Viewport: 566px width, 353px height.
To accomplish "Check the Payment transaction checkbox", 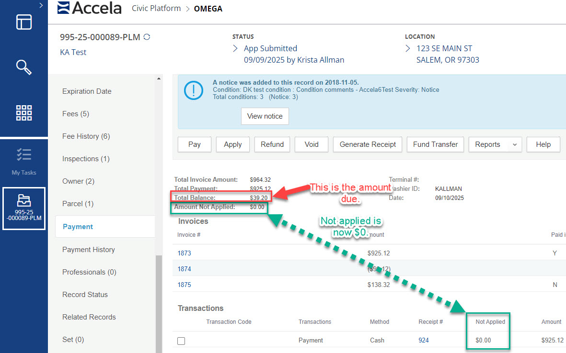I will click(x=181, y=341).
